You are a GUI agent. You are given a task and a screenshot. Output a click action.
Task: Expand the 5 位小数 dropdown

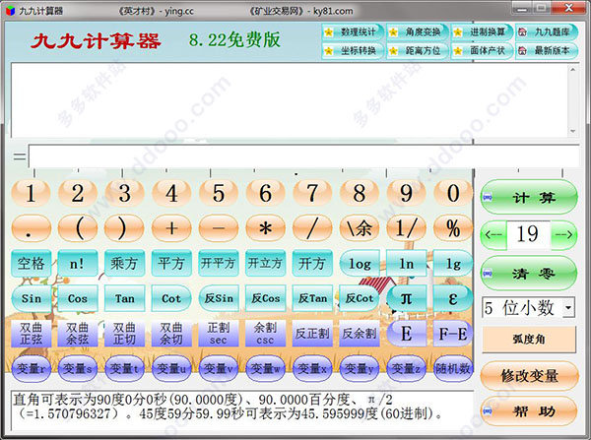coord(568,308)
